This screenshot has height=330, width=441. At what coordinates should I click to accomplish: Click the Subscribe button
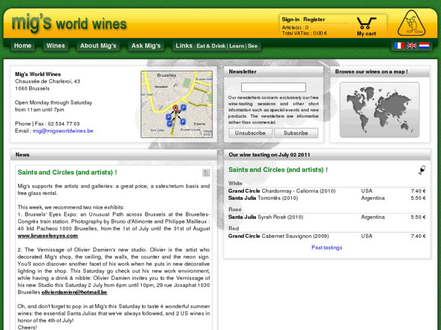point(296,133)
